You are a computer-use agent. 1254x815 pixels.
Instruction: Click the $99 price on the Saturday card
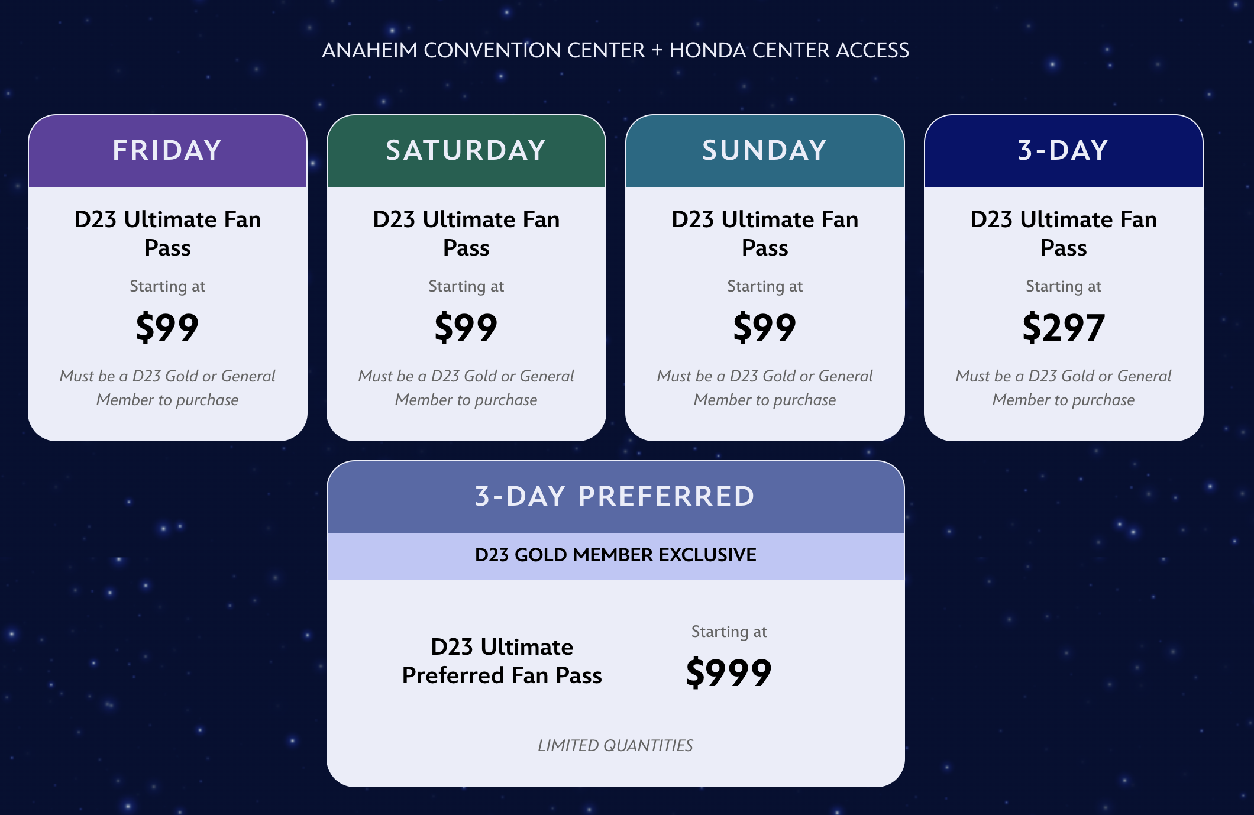tap(466, 327)
